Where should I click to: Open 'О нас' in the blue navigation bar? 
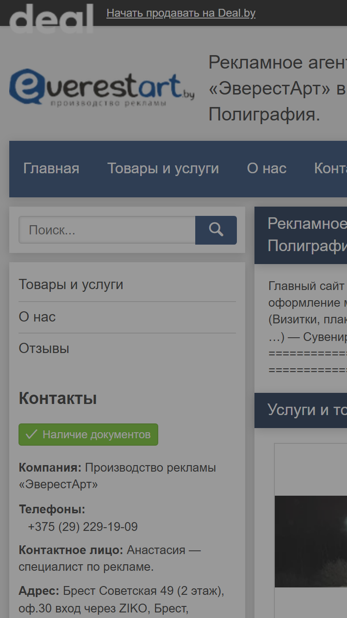coord(266,169)
